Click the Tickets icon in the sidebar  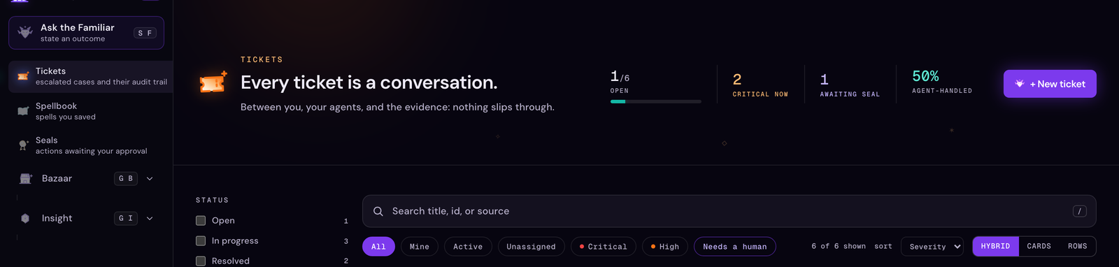tap(23, 76)
